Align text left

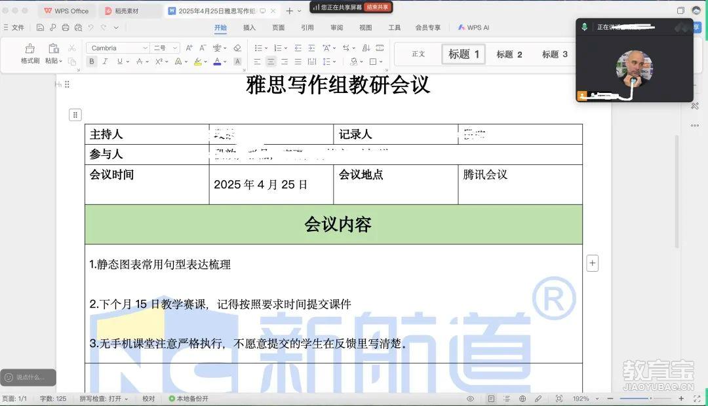coord(258,62)
